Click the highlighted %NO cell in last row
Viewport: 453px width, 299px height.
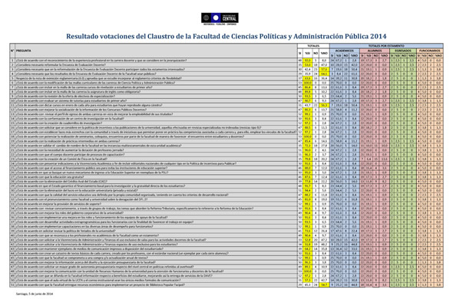point(324,285)
